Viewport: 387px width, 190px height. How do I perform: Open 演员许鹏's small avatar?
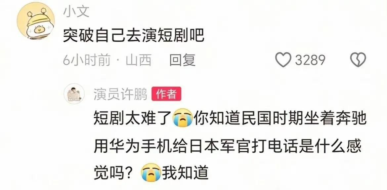(x=74, y=94)
